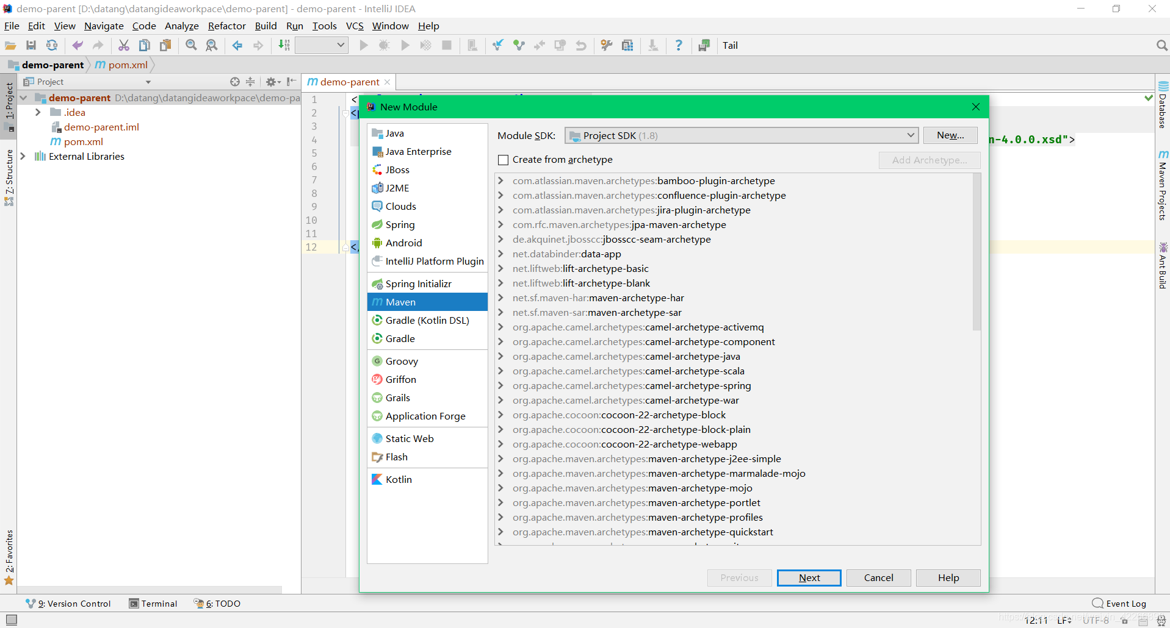Open the TODO tool window
Viewport: 1170px width, 628px height.
(x=217, y=604)
